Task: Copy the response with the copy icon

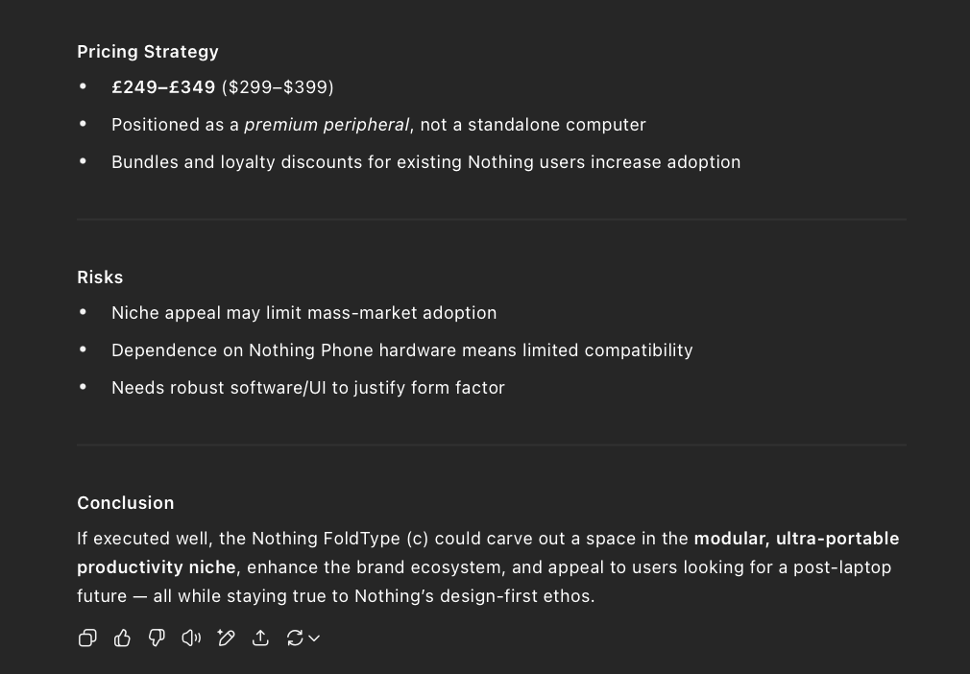Action: click(x=87, y=638)
